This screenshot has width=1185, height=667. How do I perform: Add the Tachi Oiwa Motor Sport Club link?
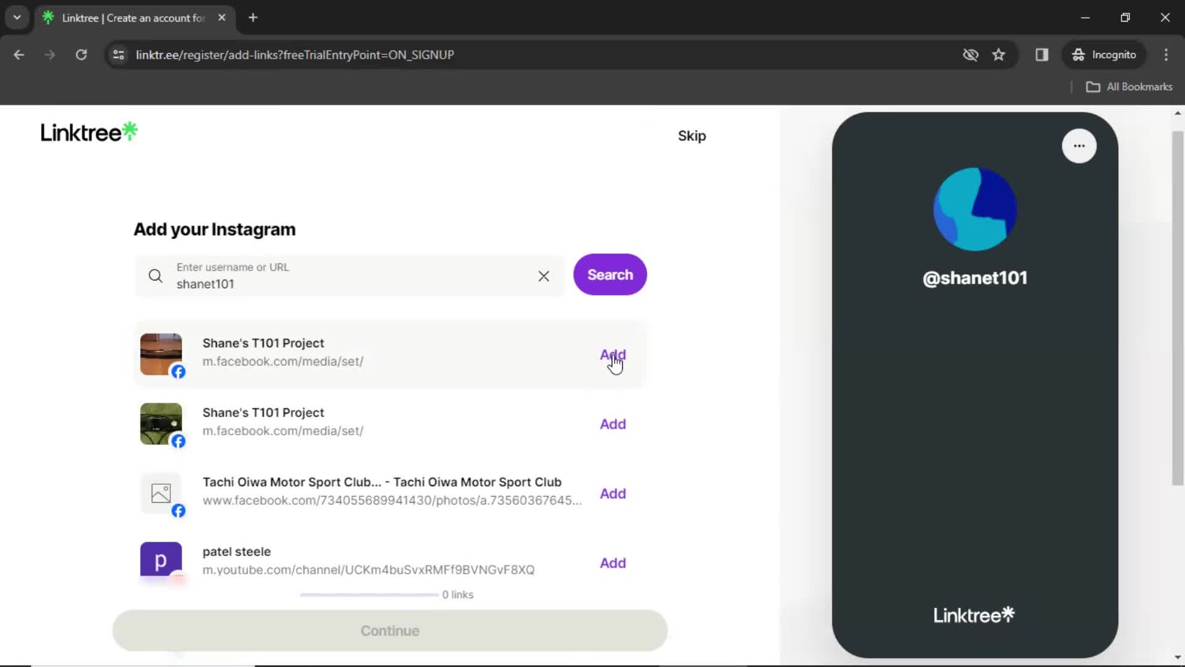click(x=613, y=494)
